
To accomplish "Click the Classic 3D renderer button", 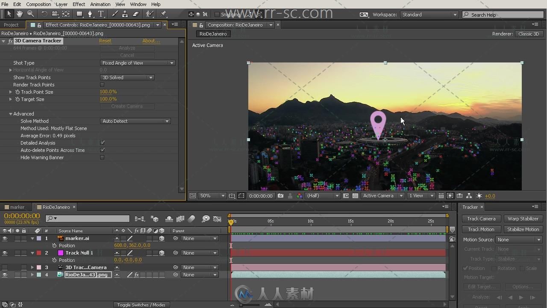I will tap(529, 34).
